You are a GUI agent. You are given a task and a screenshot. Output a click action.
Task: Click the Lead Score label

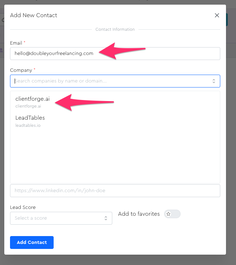coord(23,207)
